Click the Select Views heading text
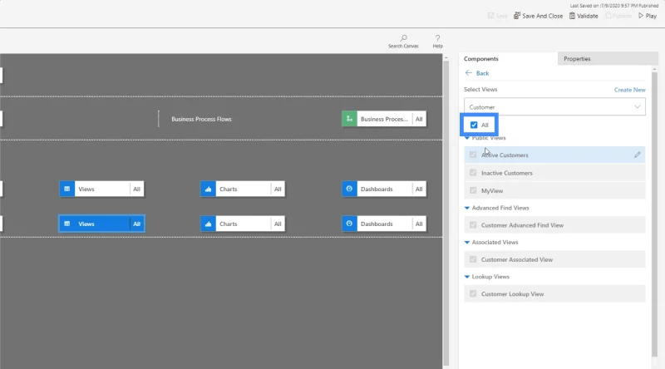 click(480, 90)
